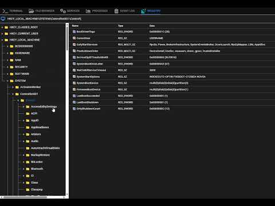Click the tree panel vertical scrollbar
The height and width of the screenshot is (206, 275).
pyautogui.click(x=67, y=38)
